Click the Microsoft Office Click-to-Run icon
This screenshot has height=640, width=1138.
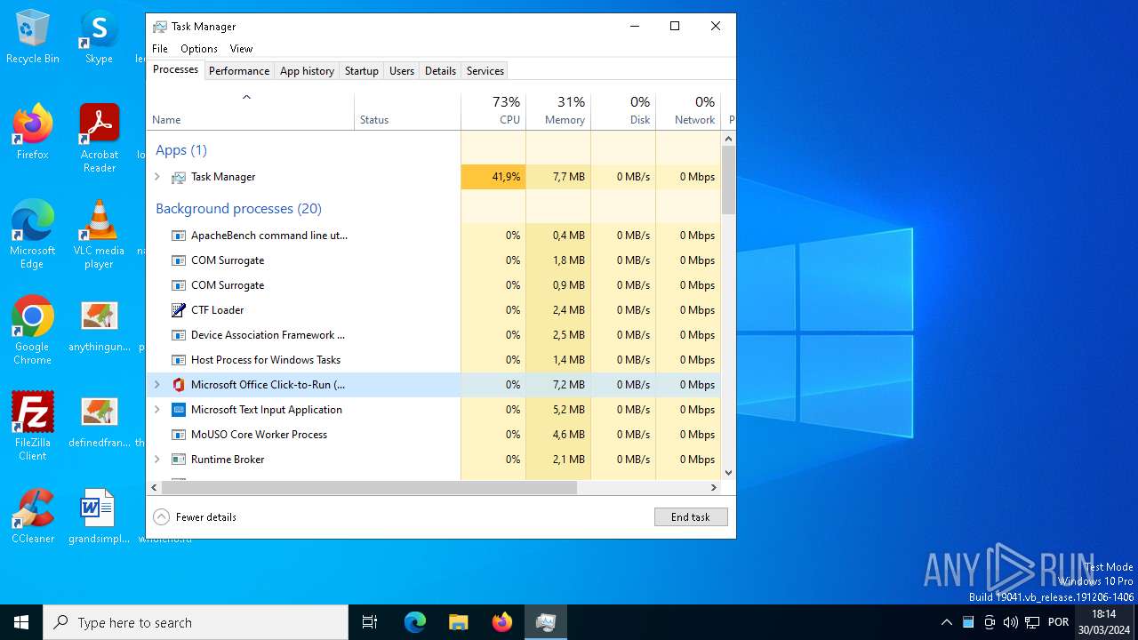tap(179, 385)
